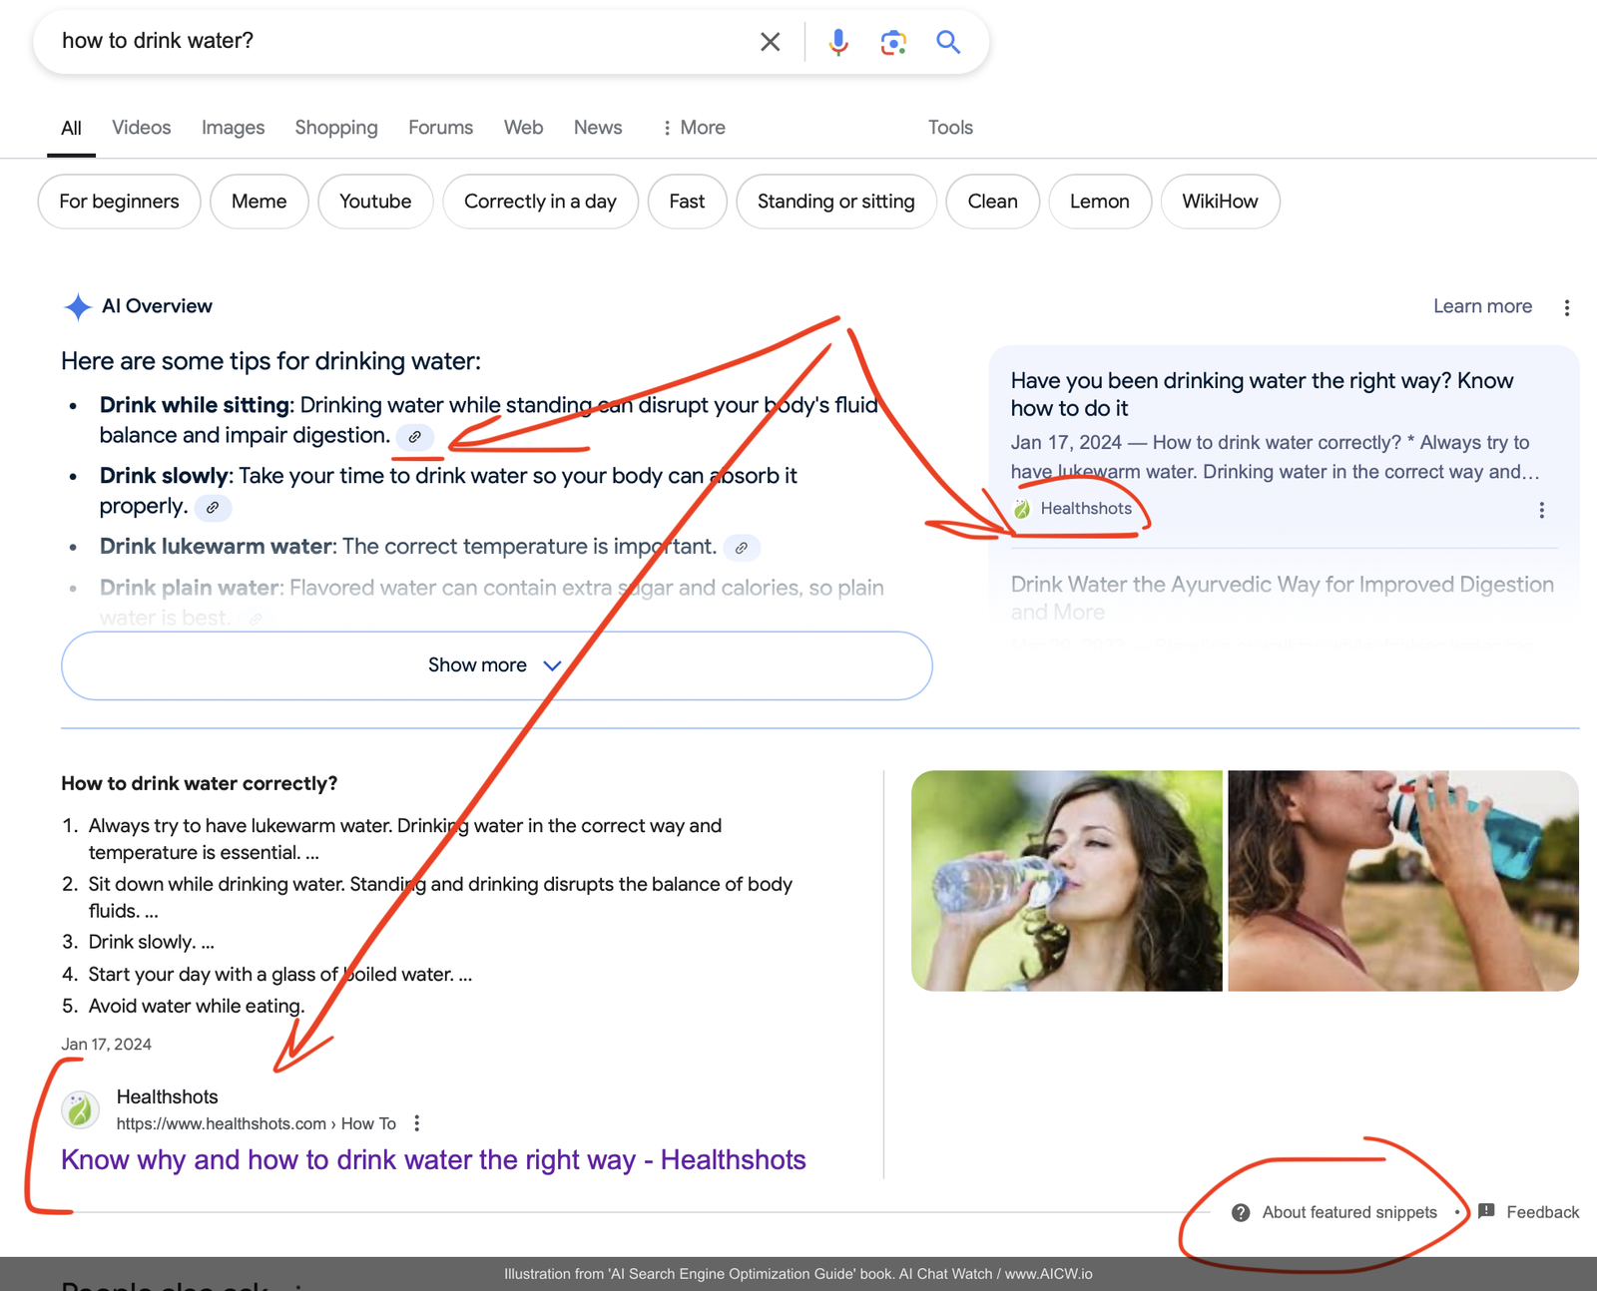The height and width of the screenshot is (1291, 1597).
Task: Open 'Know why and how to drink water' link
Action: (433, 1159)
